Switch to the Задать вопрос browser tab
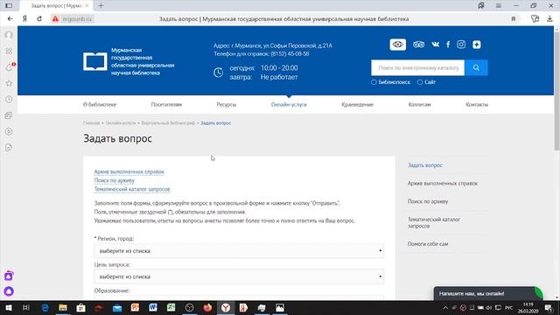This screenshot has width=560, height=315. coord(56,6)
